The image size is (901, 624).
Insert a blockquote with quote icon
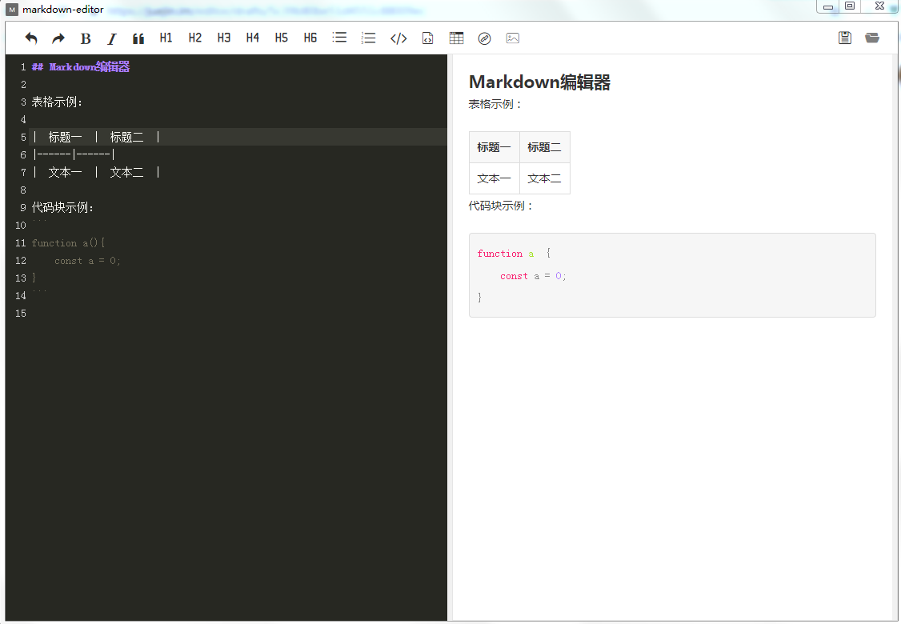click(138, 38)
